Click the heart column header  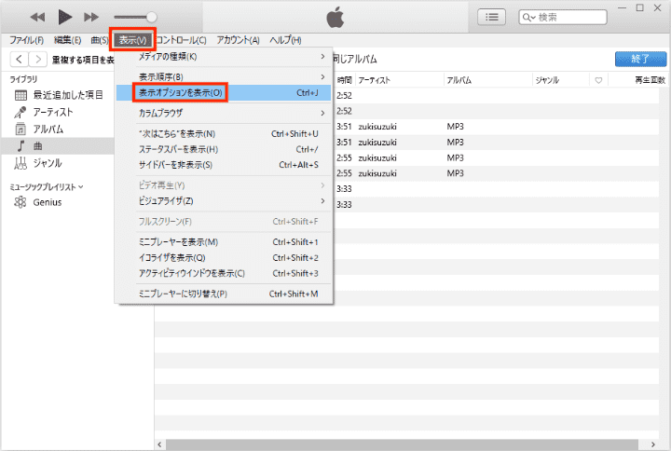(597, 80)
